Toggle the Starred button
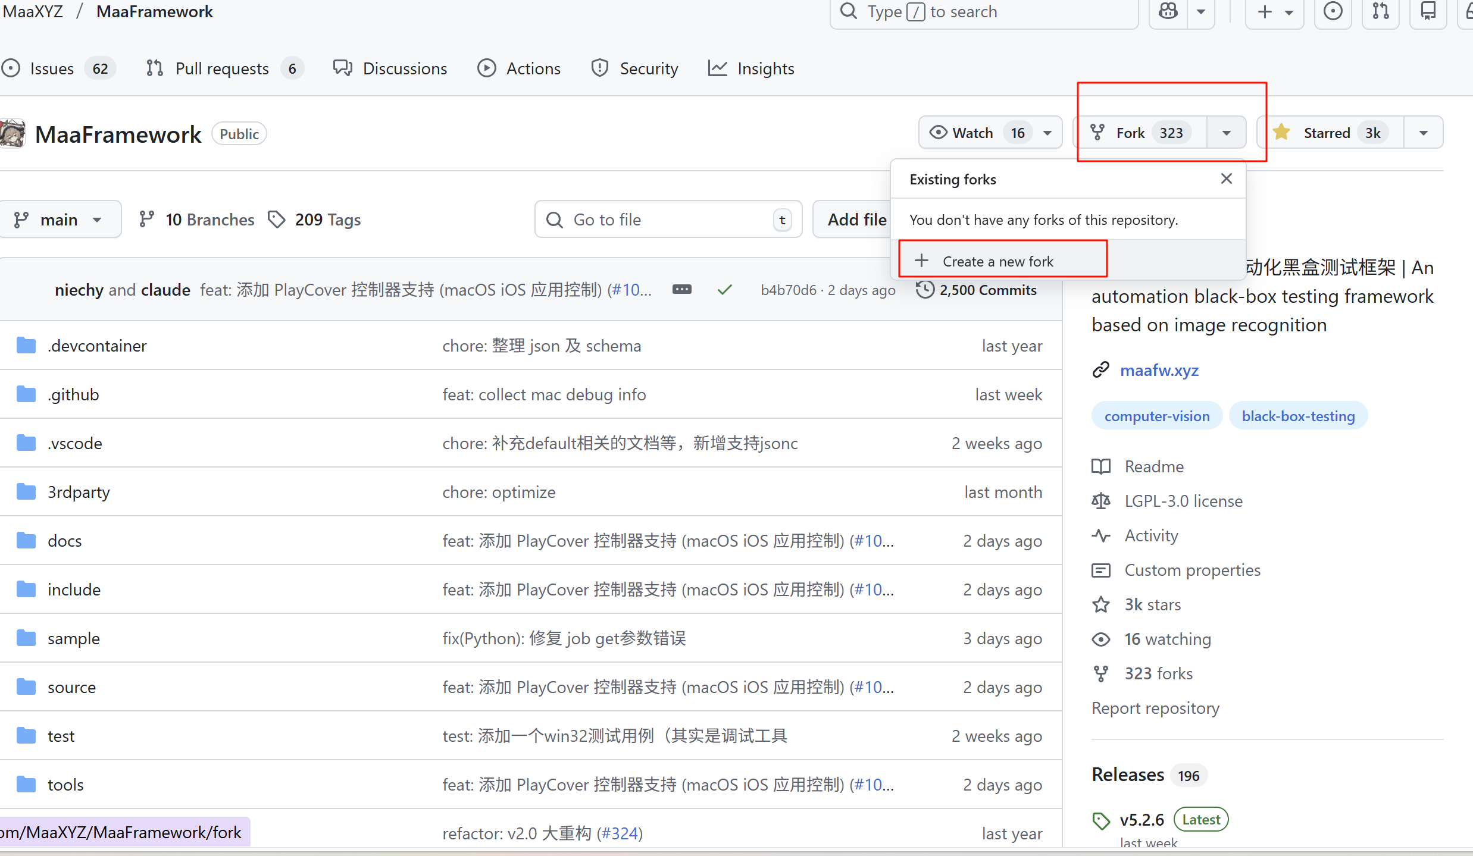 pos(1331,133)
